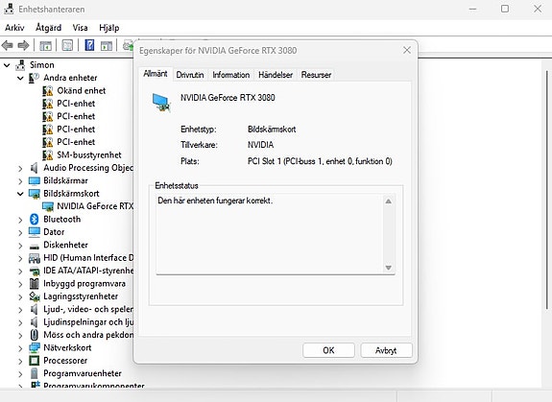This screenshot has width=552, height=402.
Task: Click the blue help question mark toolbar icon
Action: click(x=89, y=45)
